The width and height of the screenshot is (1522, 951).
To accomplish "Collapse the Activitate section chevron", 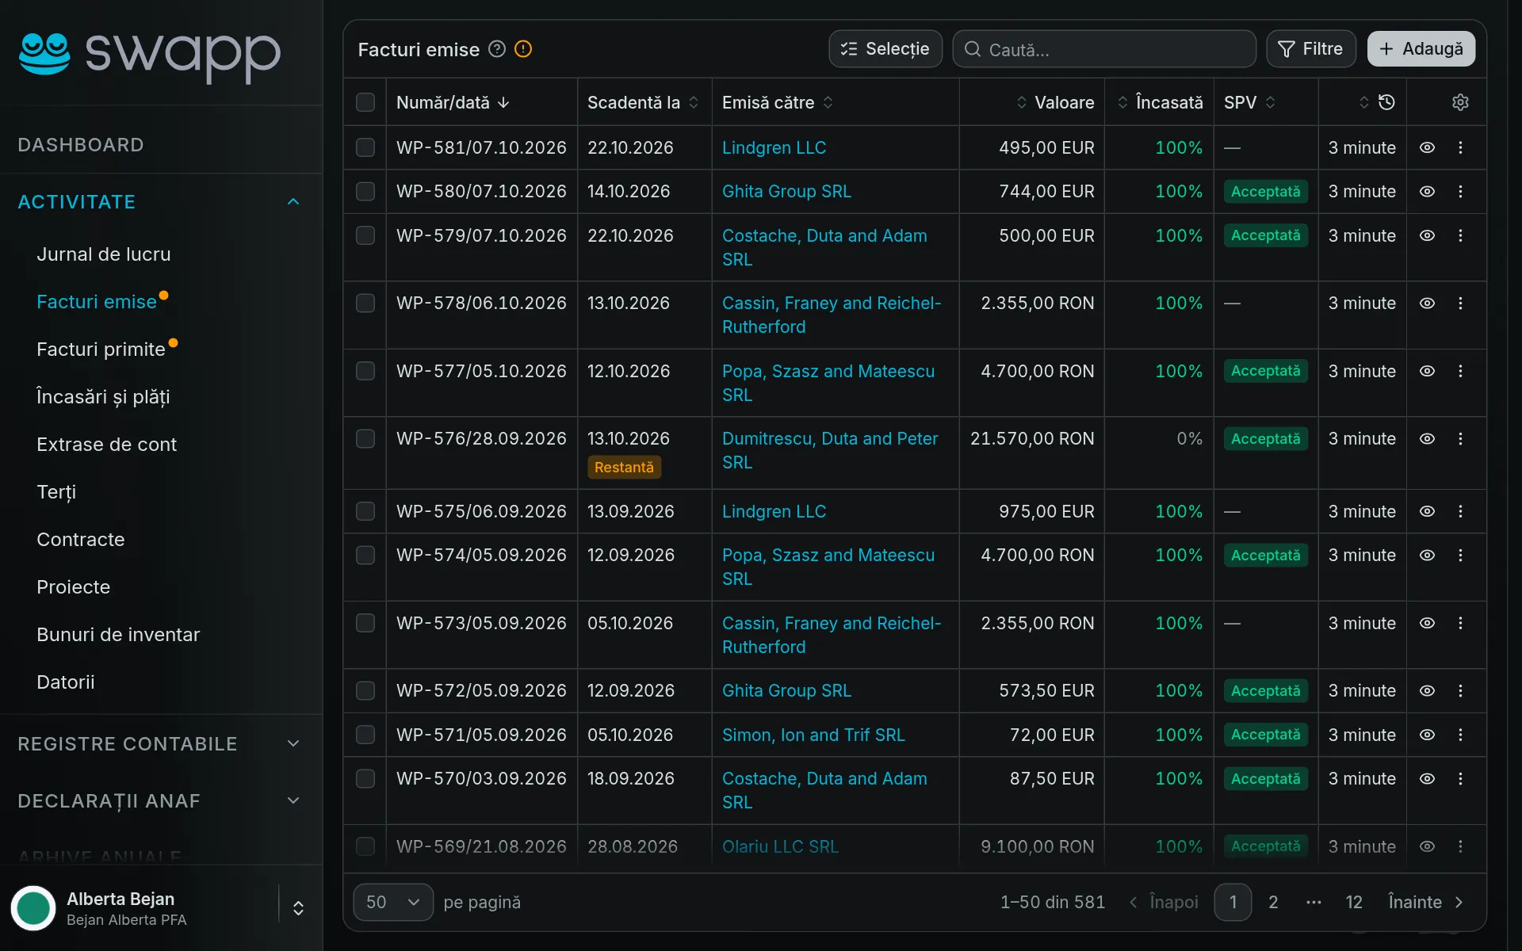I will click(x=293, y=202).
